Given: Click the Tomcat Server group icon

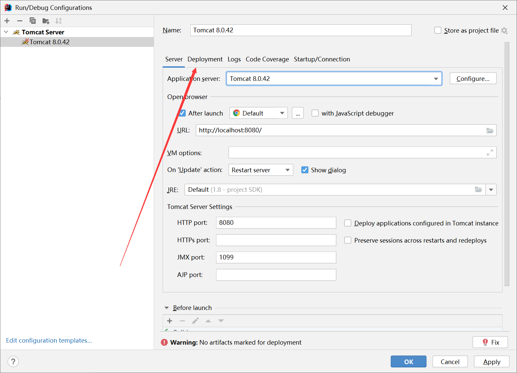Looking at the screenshot, I should click(16, 32).
